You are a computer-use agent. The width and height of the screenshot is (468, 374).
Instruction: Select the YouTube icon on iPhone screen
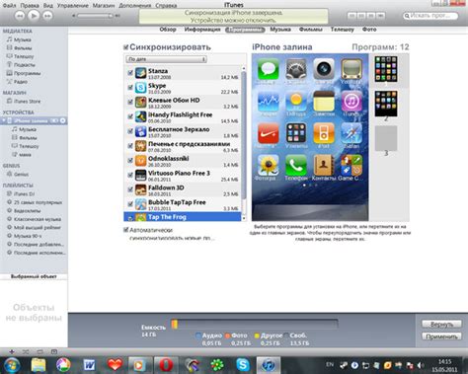(351, 69)
